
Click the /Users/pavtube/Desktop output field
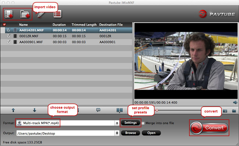click(x=65, y=133)
